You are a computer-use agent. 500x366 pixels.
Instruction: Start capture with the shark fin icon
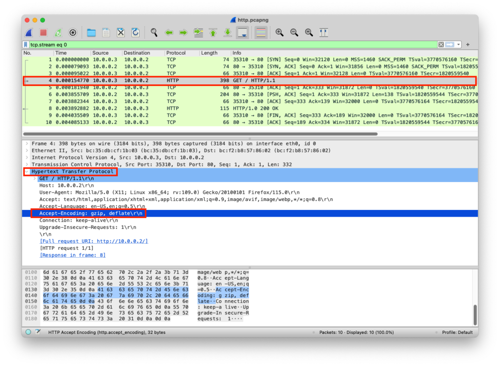tap(29, 33)
